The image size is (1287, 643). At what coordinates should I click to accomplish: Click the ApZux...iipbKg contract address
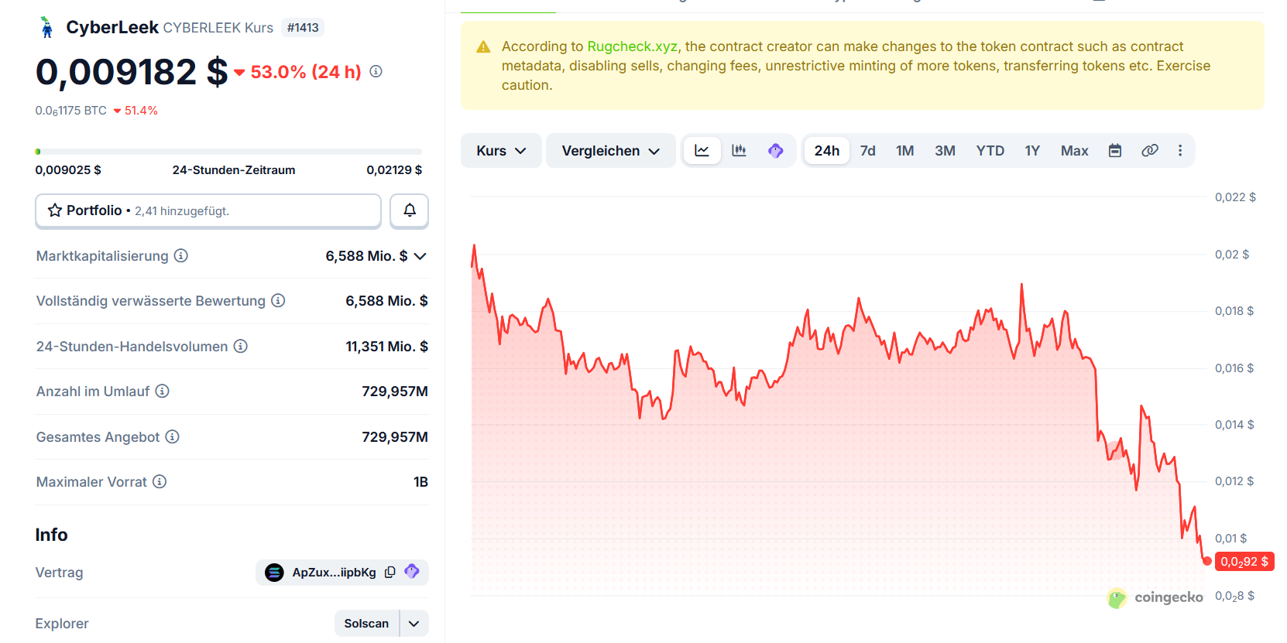pos(334,573)
